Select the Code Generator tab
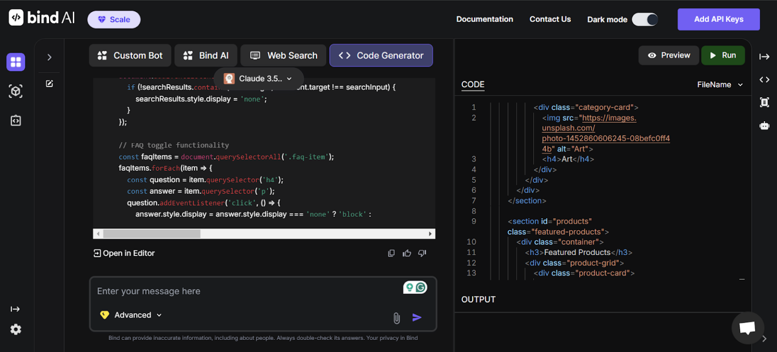This screenshot has width=777, height=352. 381,56
